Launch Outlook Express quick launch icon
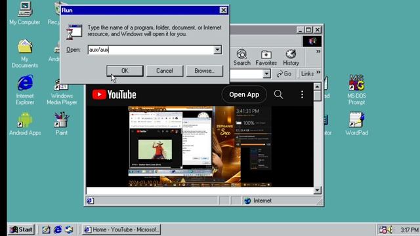Viewport: 420px width, 236px height. [69, 229]
